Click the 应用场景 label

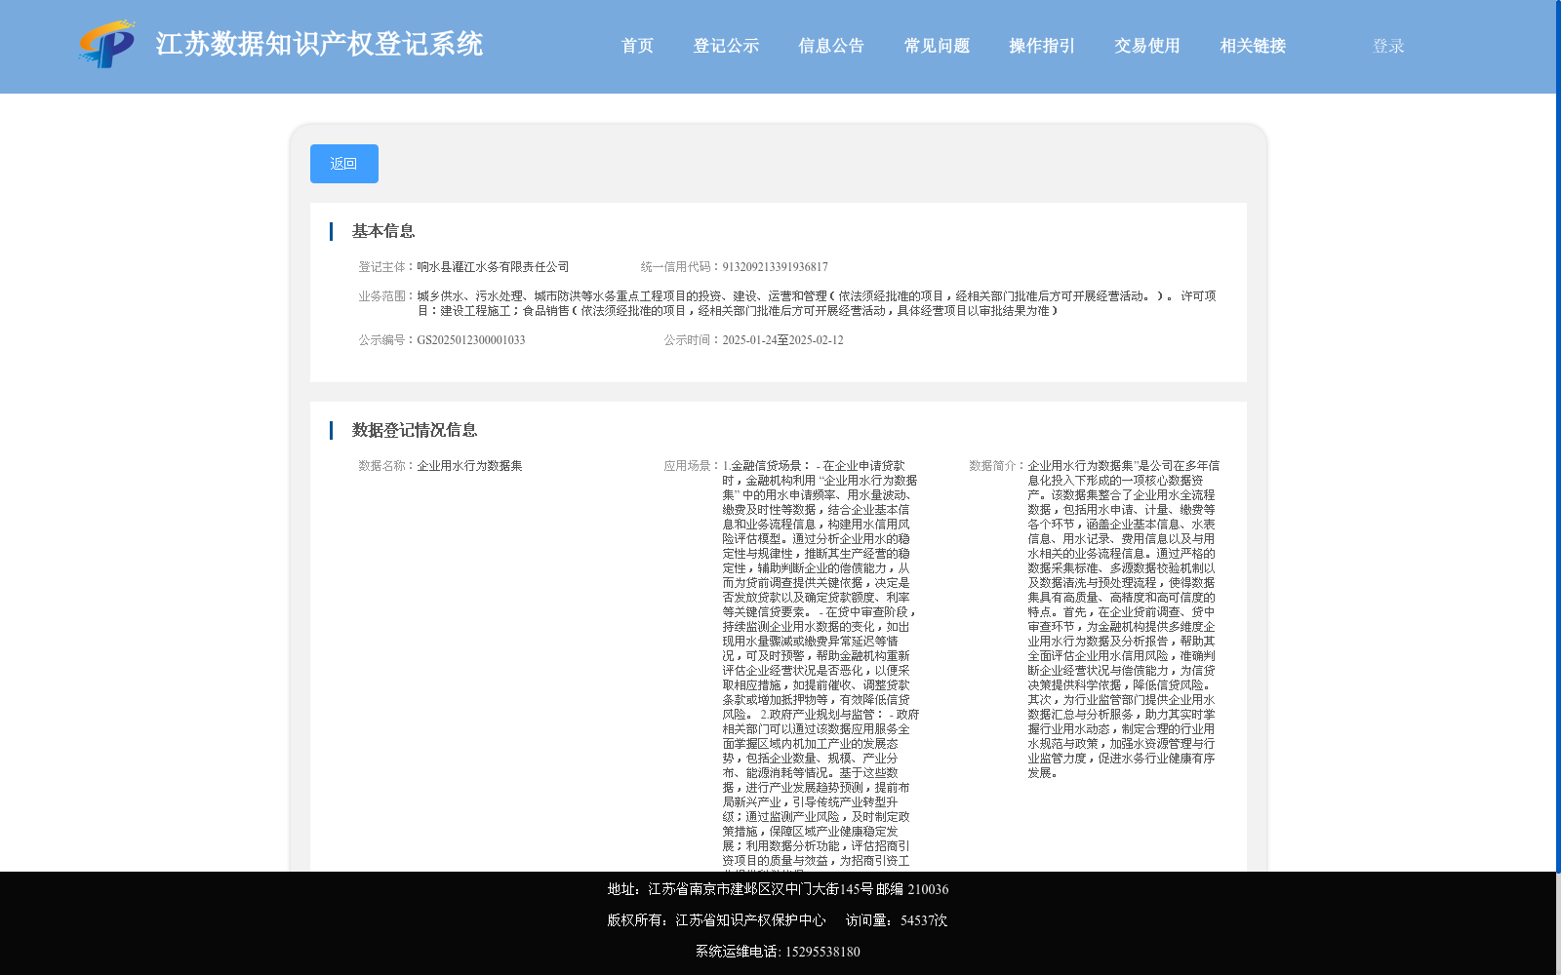[693, 466]
